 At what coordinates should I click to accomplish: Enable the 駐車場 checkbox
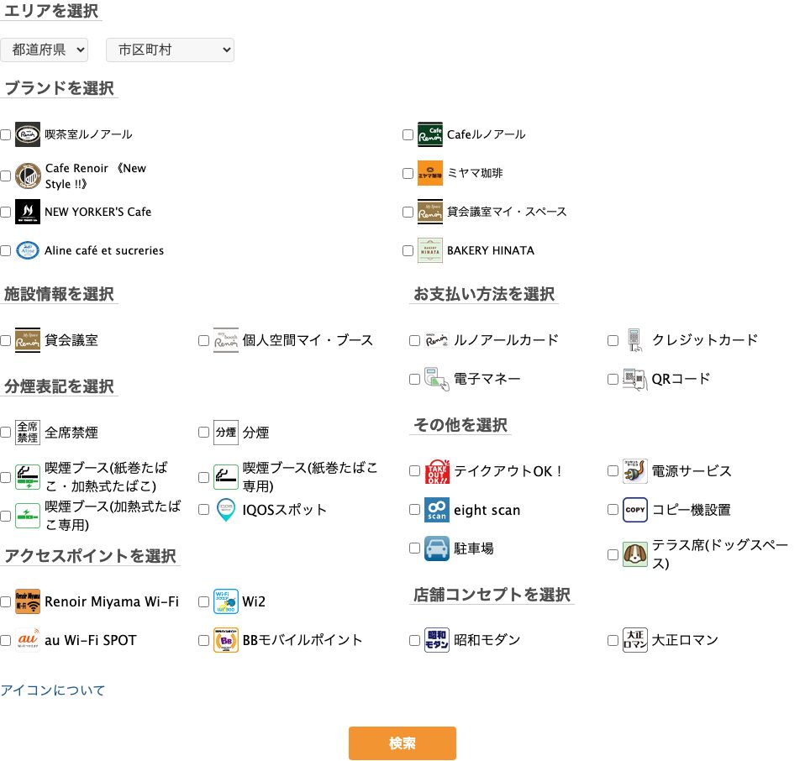415,548
